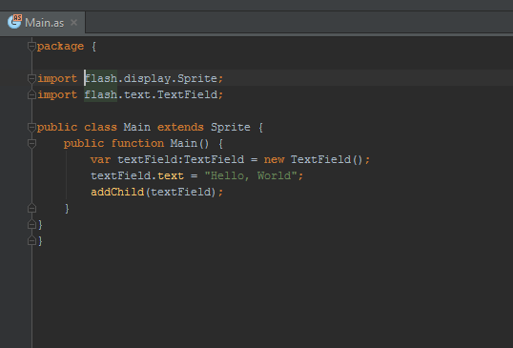Viewport: 513px width, 348px height.
Task: Click fold end marker beside TextField import
Action: [31, 94]
